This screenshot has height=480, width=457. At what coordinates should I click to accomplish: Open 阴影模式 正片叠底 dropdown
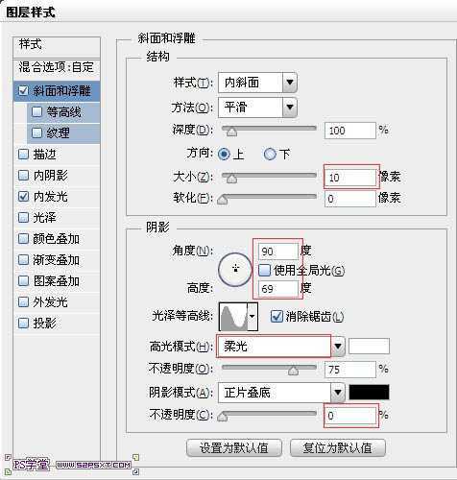[x=281, y=393]
